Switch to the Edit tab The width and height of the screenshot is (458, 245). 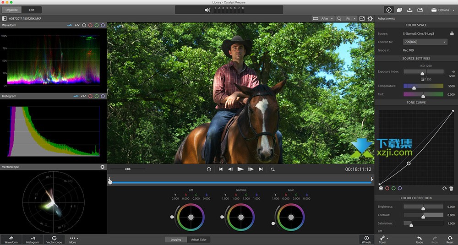pyautogui.click(x=32, y=10)
